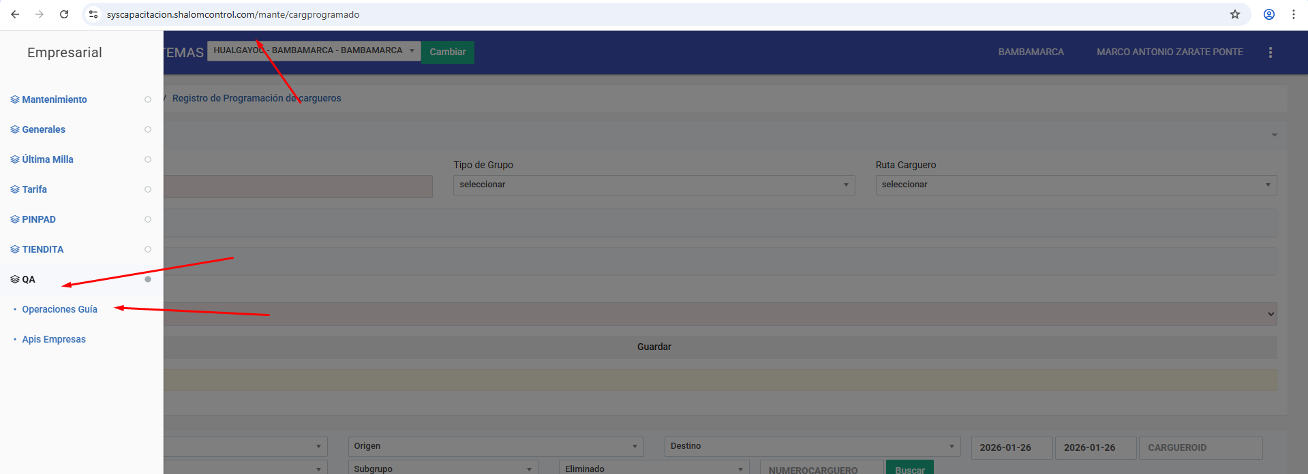Click the browser reload page icon

coord(64,14)
